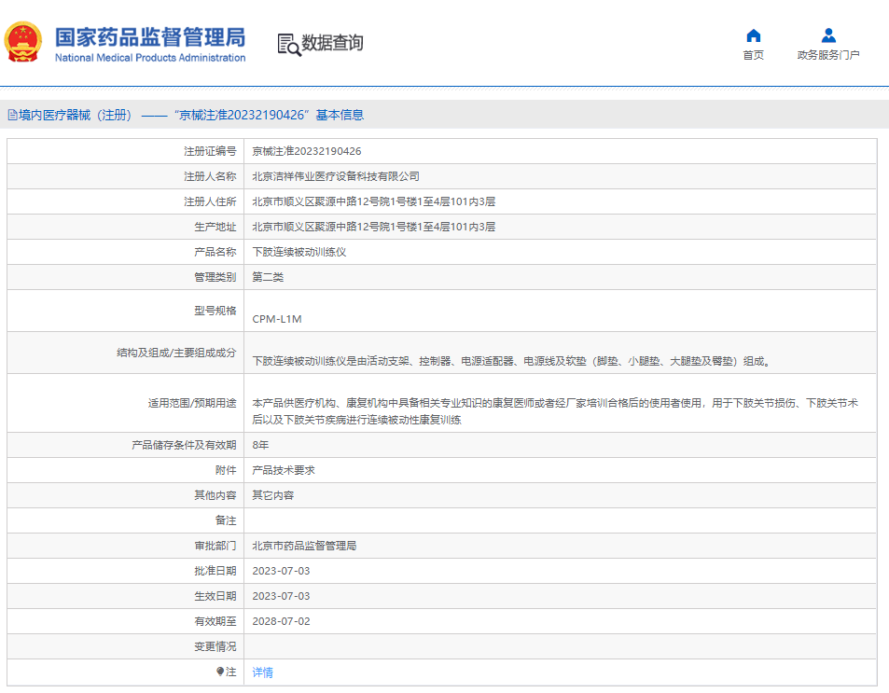
Task: Click the 注册人住所 address value
Action: coord(374,201)
